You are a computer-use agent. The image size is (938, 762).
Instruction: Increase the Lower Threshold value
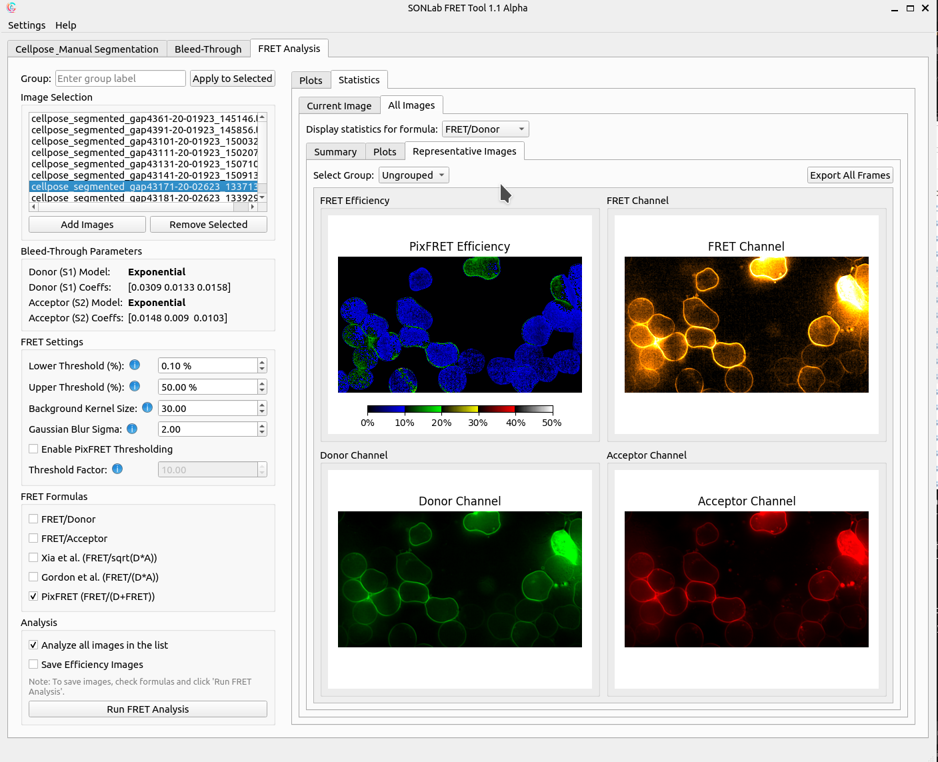(262, 362)
